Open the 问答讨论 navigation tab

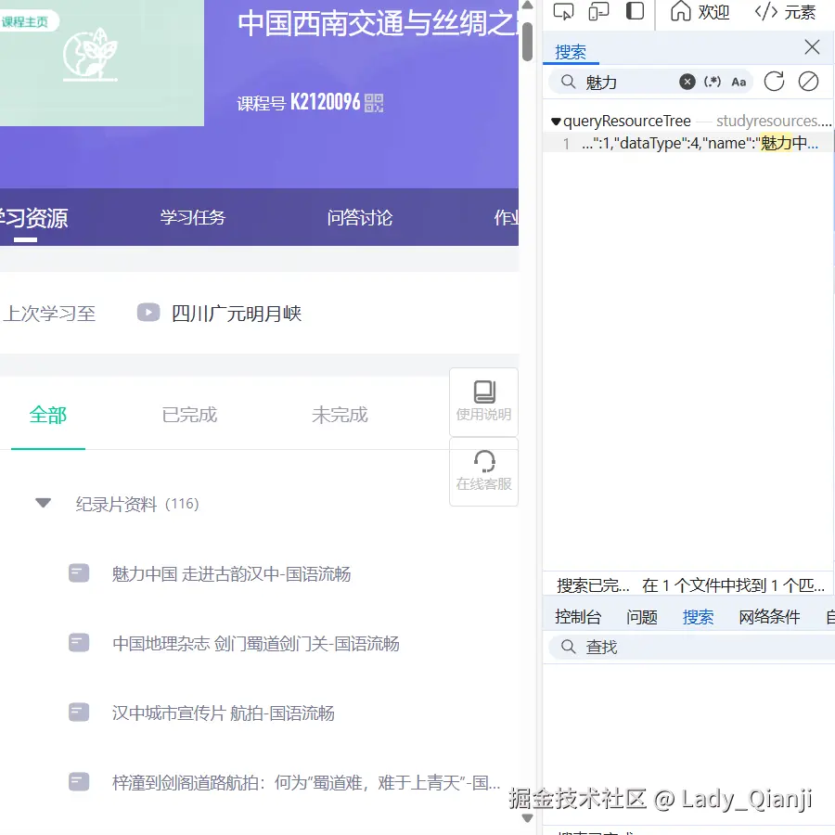pyautogui.click(x=360, y=217)
